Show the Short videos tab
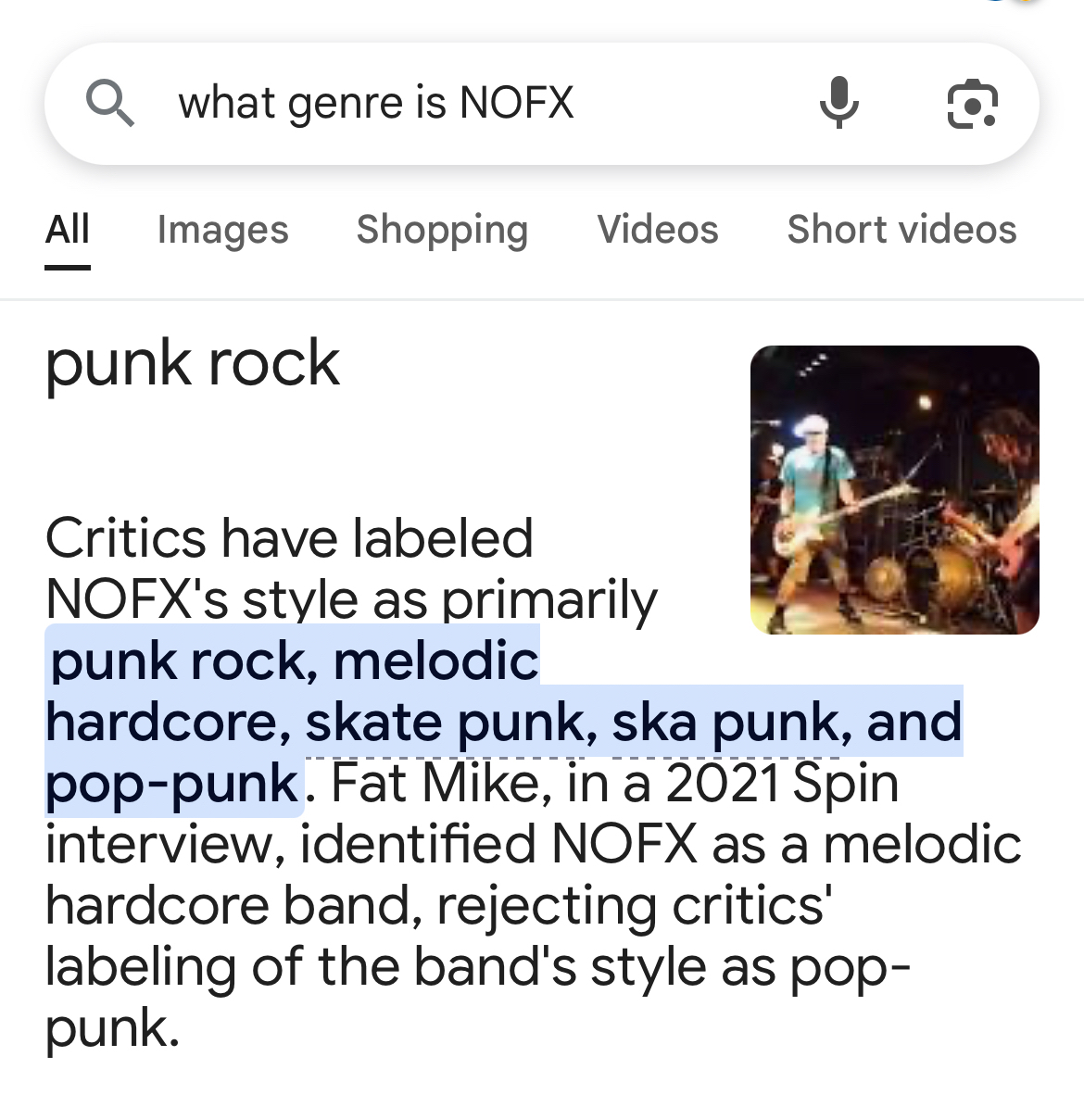Viewport: 1084px width, 1107px height. coord(901,230)
